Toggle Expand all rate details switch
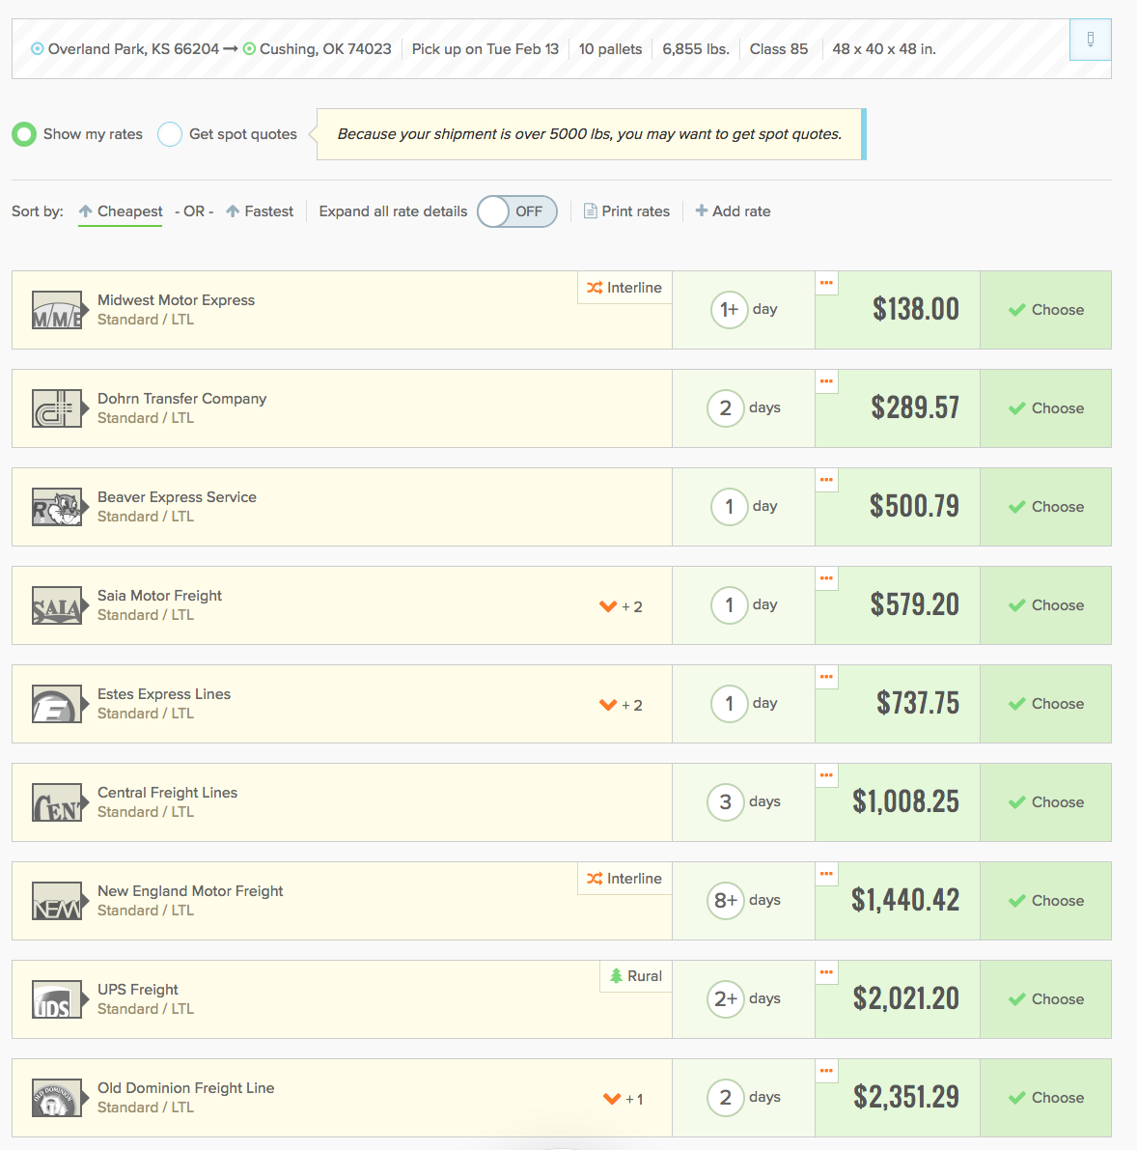Image resolution: width=1137 pixels, height=1150 pixels. pyautogui.click(x=516, y=211)
